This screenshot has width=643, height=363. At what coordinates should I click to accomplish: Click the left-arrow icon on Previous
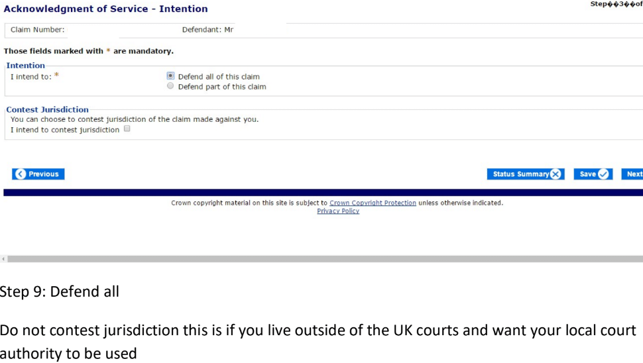[x=21, y=174]
